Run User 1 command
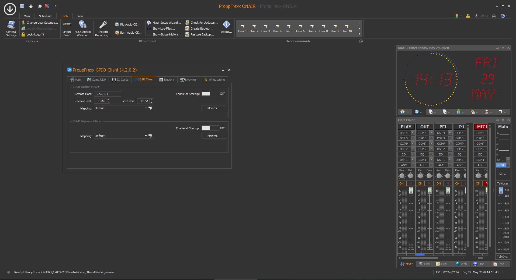This screenshot has height=280, width=516. point(242,28)
